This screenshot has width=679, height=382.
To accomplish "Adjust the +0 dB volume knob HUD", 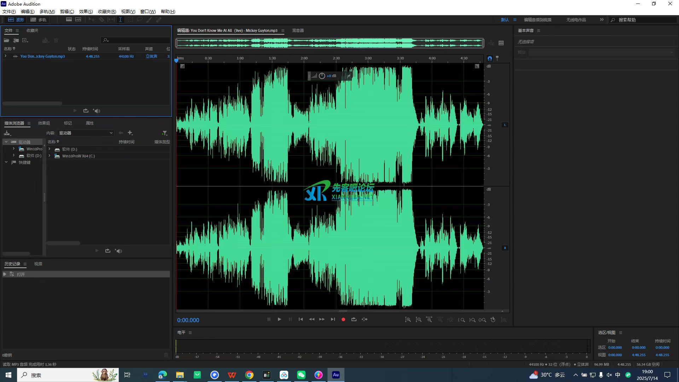I will (x=322, y=76).
